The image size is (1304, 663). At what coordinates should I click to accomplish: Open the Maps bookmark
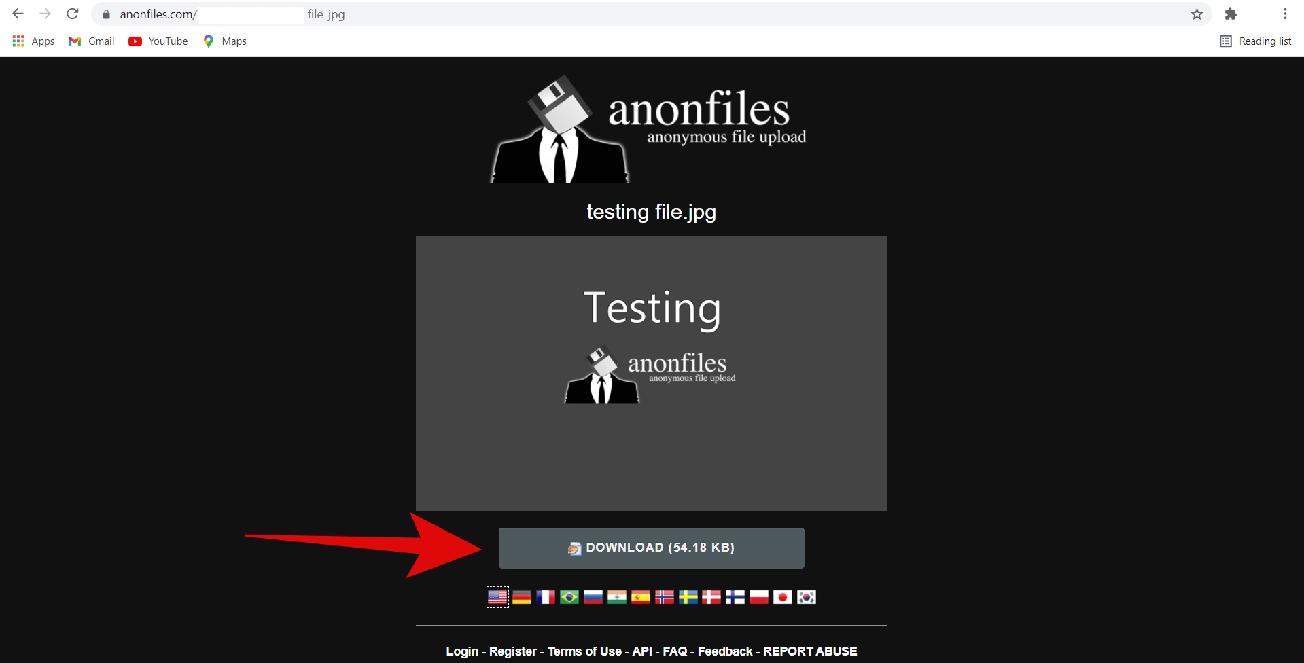(x=225, y=41)
